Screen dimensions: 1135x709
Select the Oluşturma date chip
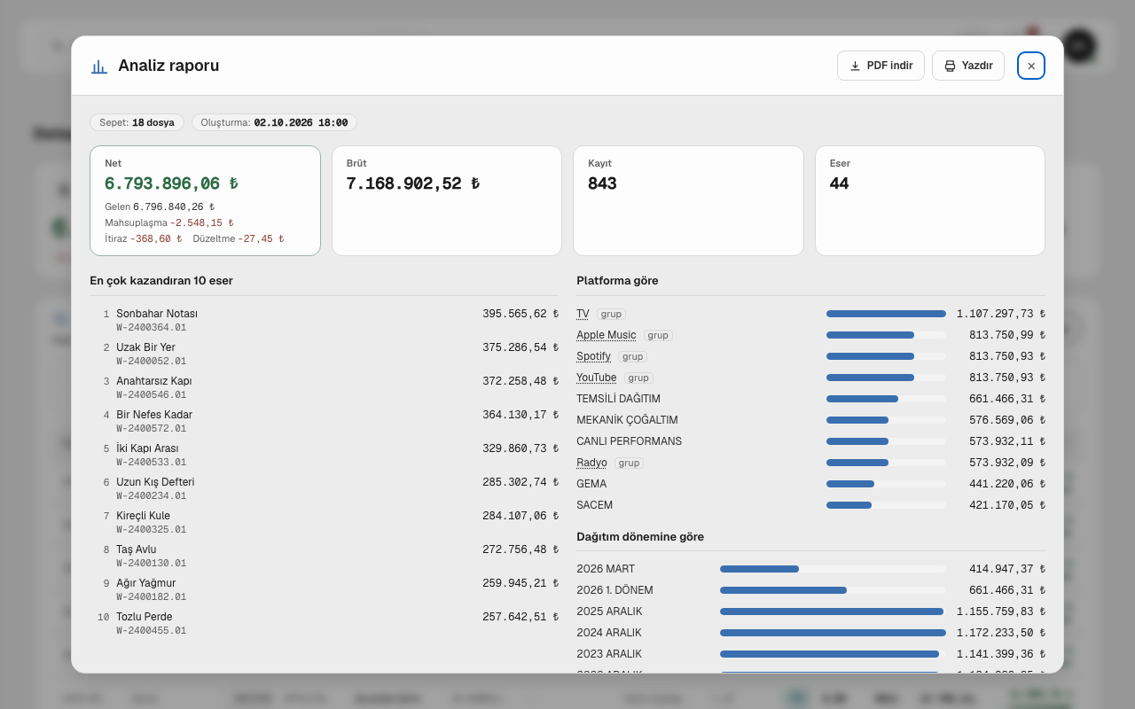pyautogui.click(x=275, y=122)
